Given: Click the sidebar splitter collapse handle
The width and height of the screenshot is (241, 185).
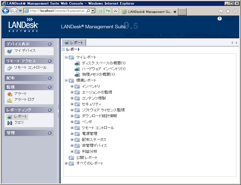Looking at the screenshot, I should (58, 111).
